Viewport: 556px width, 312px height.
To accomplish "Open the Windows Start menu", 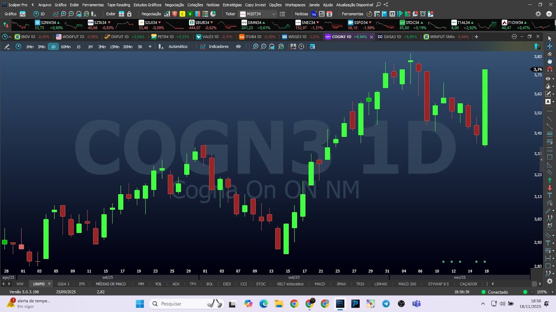I will click(140, 304).
